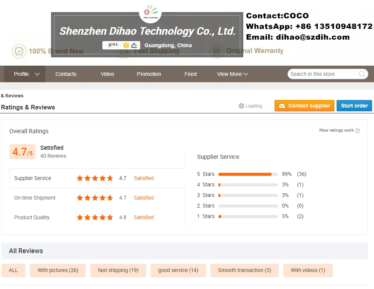Click the 'Email: dihao@szdih.com' text
This screenshot has height=289, width=374.
pos(298,37)
